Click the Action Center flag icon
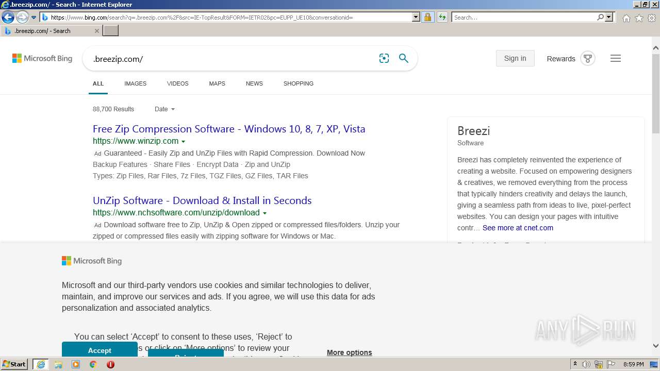The height and width of the screenshot is (371, 660). coord(610,364)
